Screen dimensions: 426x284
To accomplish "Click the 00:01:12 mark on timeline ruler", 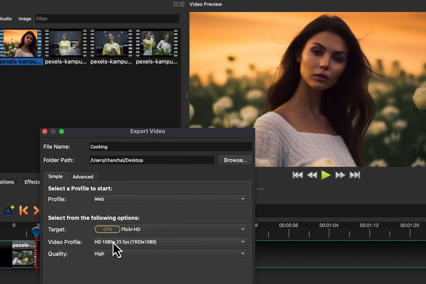I will tap(369, 225).
